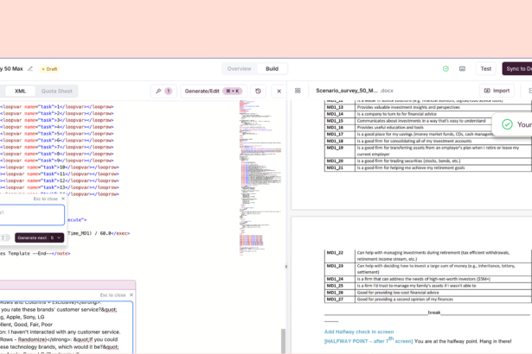Screen dimensions: 532x354
Task: Close the upper Esc to close popup
Action: [63, 199]
